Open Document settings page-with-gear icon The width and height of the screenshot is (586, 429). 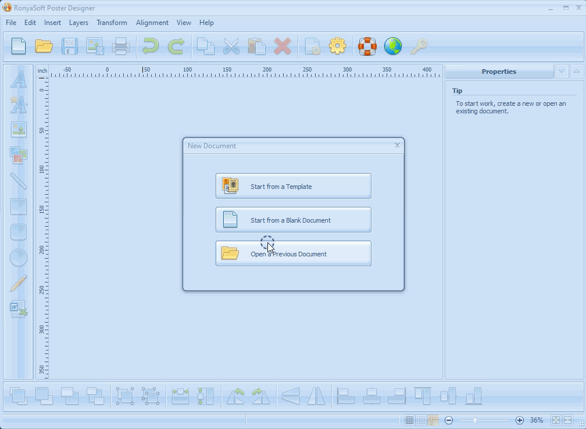pyautogui.click(x=312, y=47)
